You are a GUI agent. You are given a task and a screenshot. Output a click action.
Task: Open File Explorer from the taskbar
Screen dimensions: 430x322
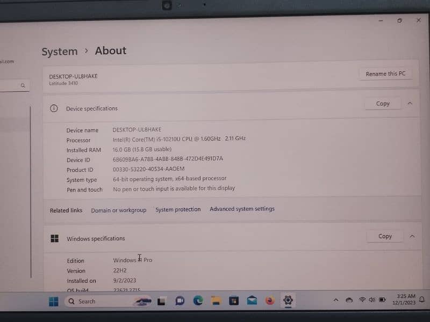tap(216, 301)
